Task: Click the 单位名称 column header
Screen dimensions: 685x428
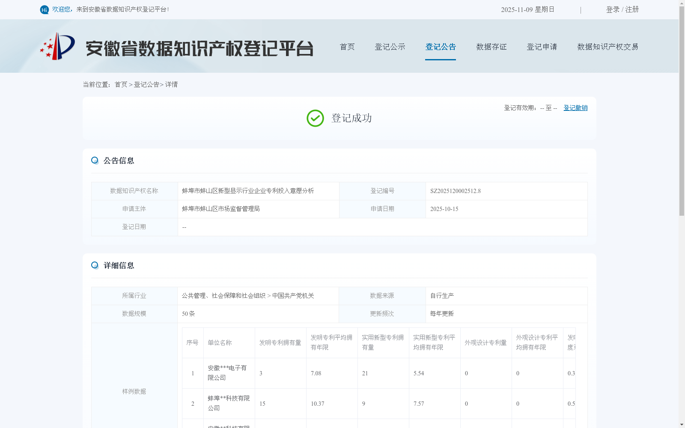Action: tap(229, 343)
